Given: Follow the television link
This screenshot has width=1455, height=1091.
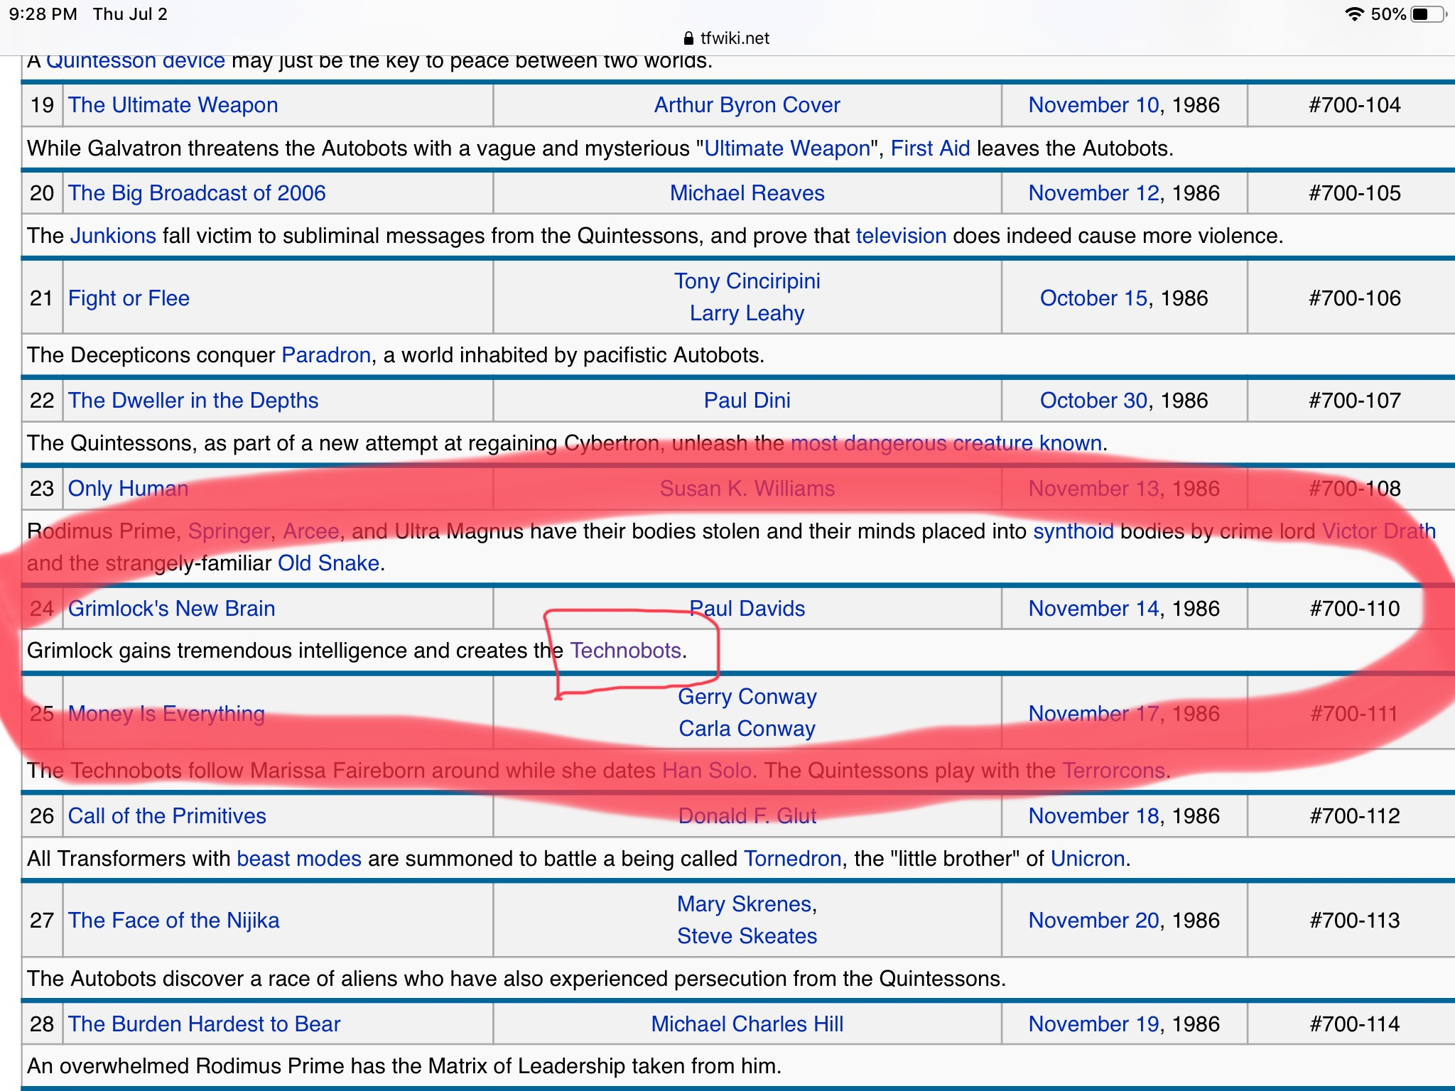Looking at the screenshot, I should click(x=901, y=236).
